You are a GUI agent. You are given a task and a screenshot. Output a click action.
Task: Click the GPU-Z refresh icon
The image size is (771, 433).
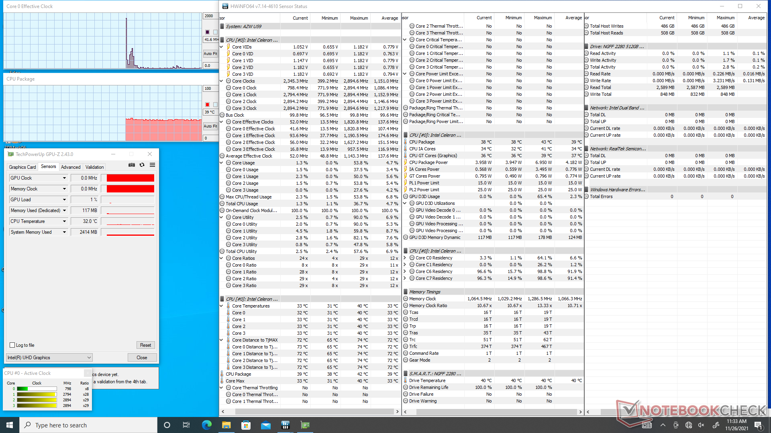[142, 165]
